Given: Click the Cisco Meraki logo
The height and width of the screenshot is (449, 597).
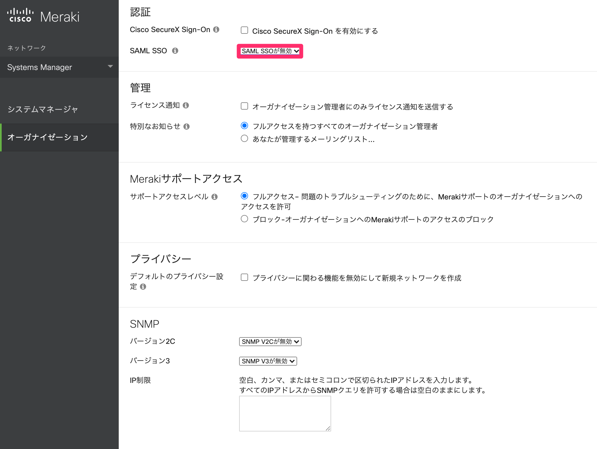Looking at the screenshot, I should coord(43,16).
